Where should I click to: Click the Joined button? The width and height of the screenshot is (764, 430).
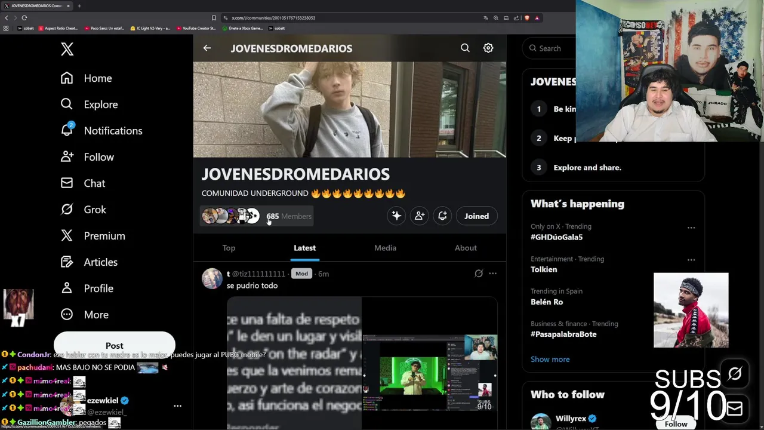point(476,216)
